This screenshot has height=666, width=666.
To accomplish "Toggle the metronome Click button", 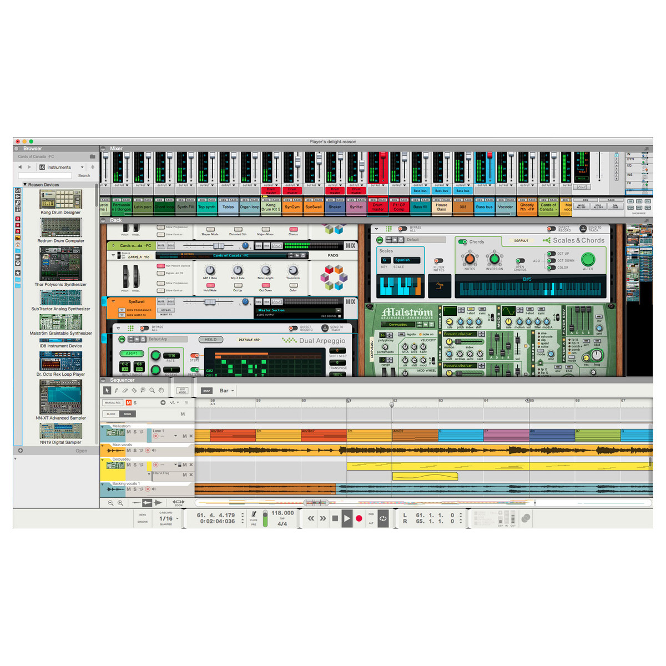I will coord(254,514).
